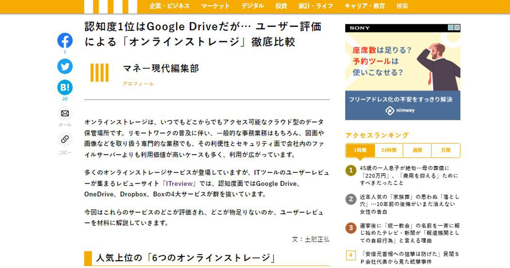
Task: Click the number 2 ranking badge
Action: tap(351, 199)
